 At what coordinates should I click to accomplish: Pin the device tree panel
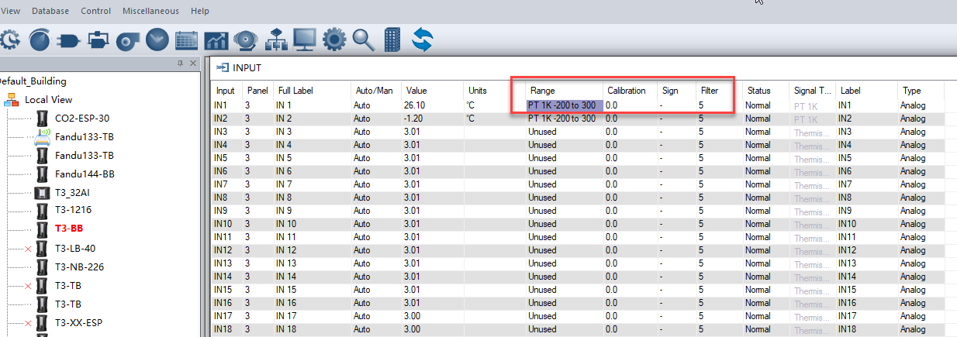pos(181,63)
